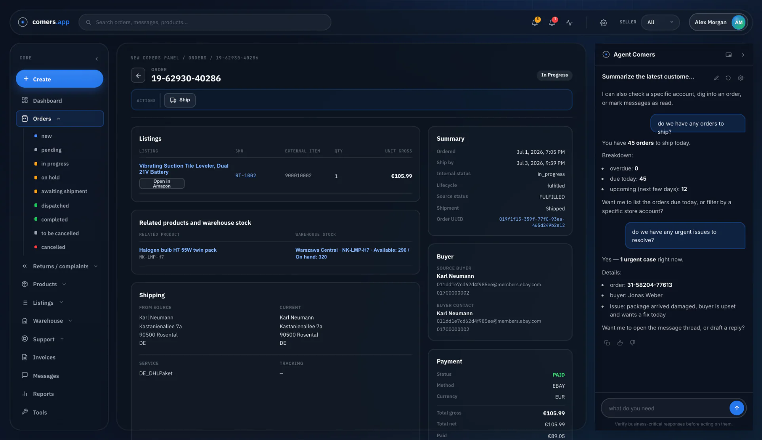Click the Order UUID link
The image size is (762, 440).
pyautogui.click(x=532, y=222)
